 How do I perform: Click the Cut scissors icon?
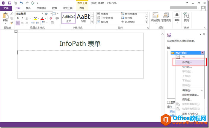[x=12, y=14]
